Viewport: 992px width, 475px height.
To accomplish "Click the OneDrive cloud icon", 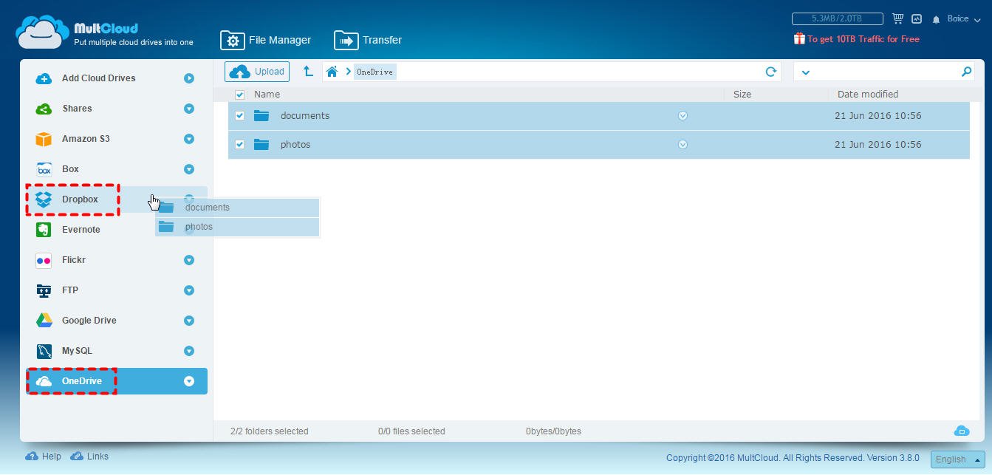I will (44, 381).
